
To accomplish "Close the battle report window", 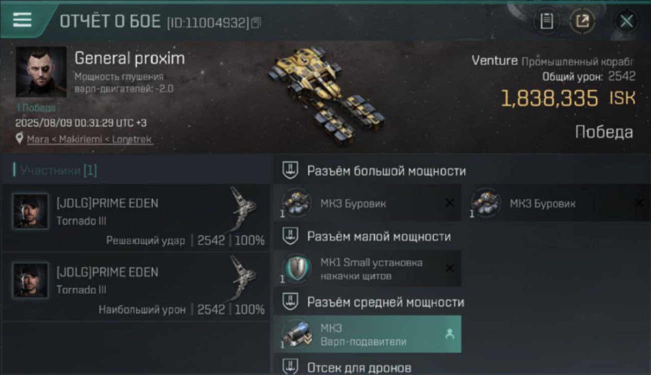I will coord(626,21).
